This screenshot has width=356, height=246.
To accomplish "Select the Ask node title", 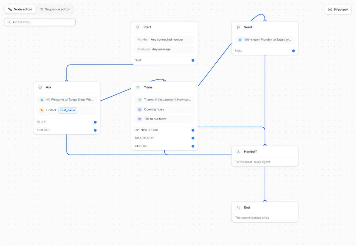I will [49, 87].
